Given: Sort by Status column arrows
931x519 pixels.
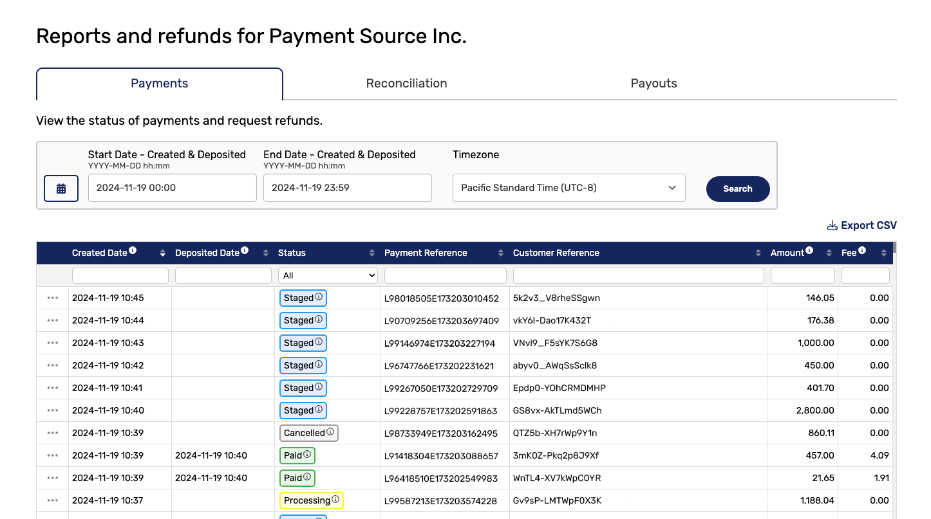Looking at the screenshot, I should [372, 253].
